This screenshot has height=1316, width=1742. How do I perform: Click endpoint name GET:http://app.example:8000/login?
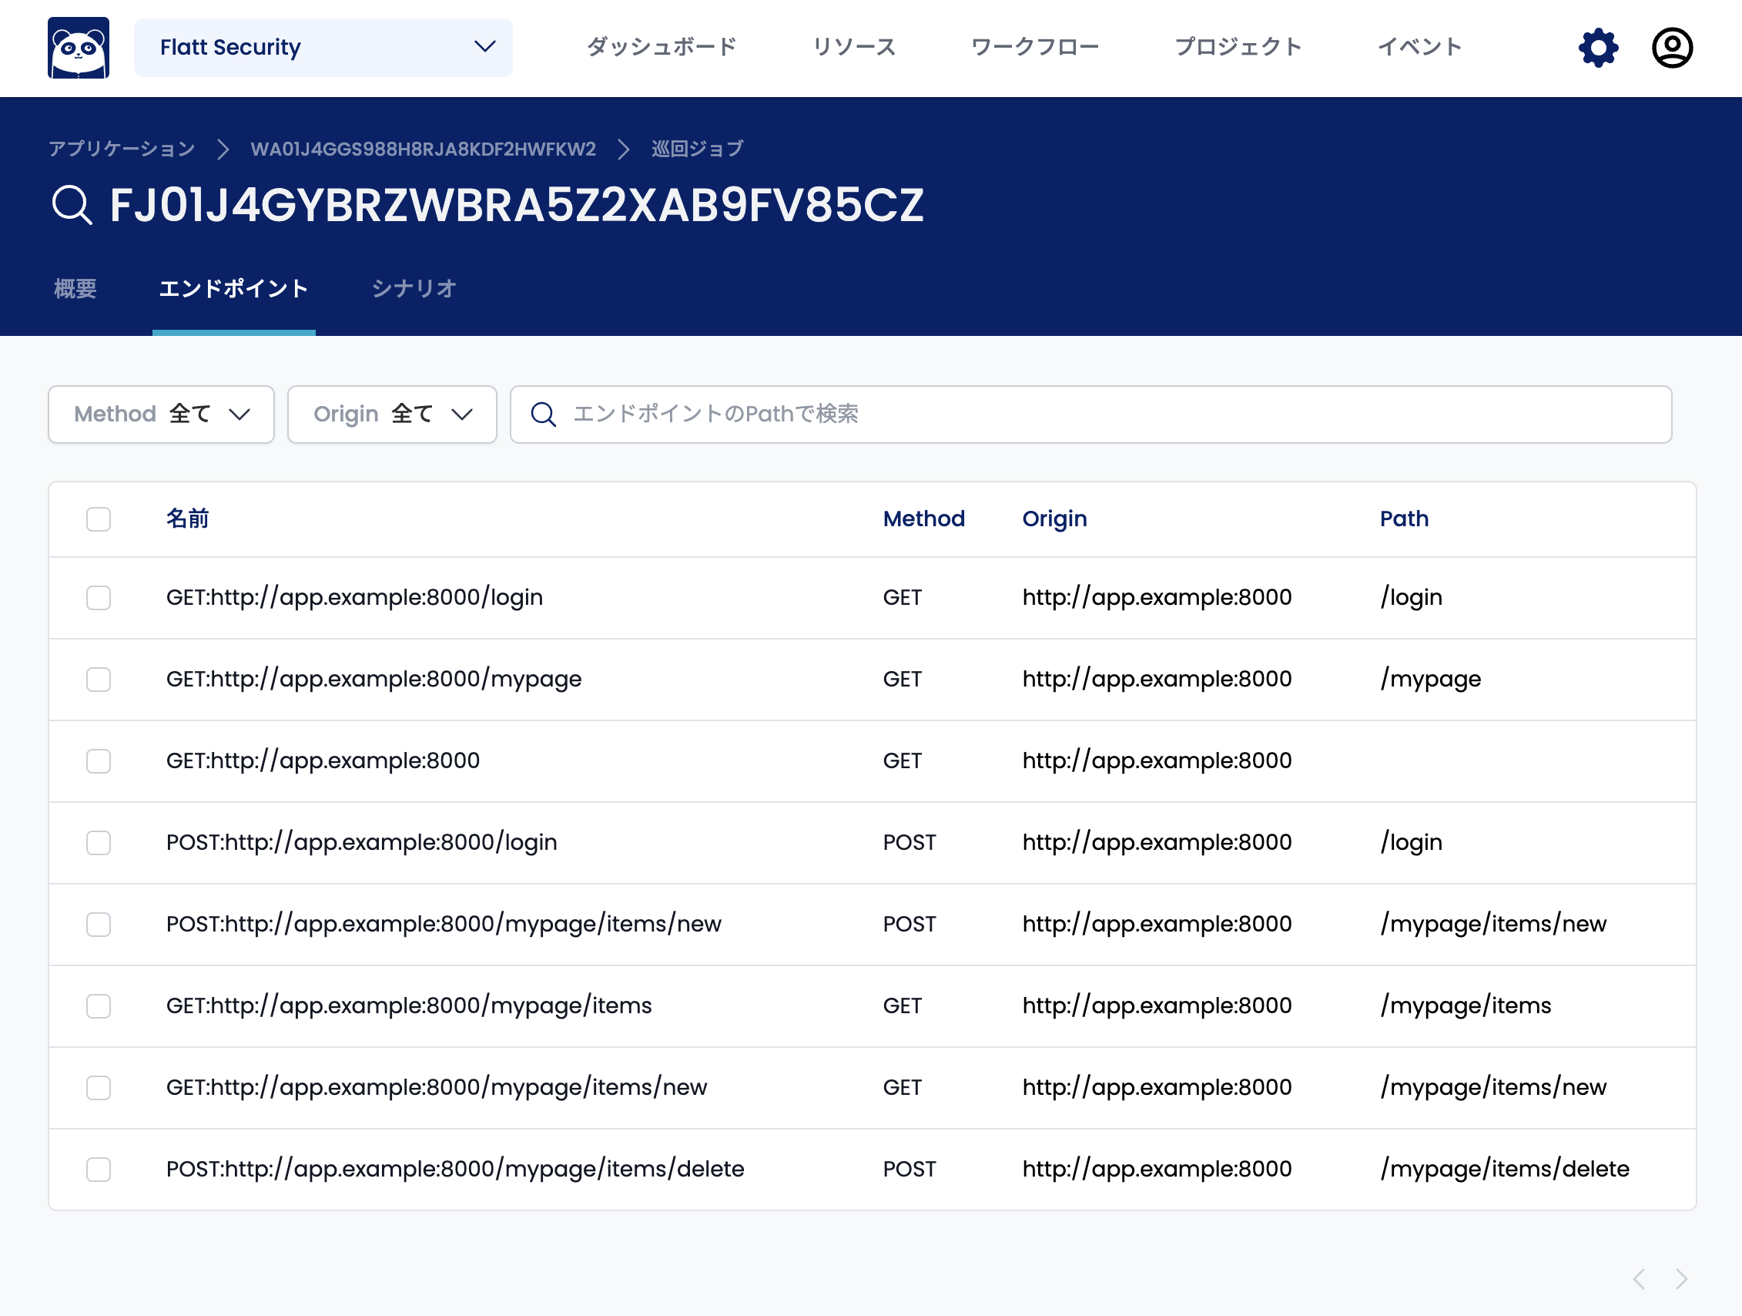coord(354,598)
